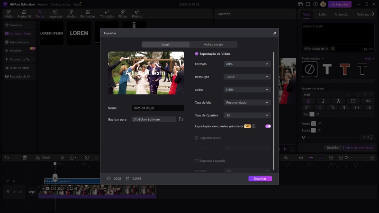Click the purple Exportar button in dialog

click(x=260, y=179)
